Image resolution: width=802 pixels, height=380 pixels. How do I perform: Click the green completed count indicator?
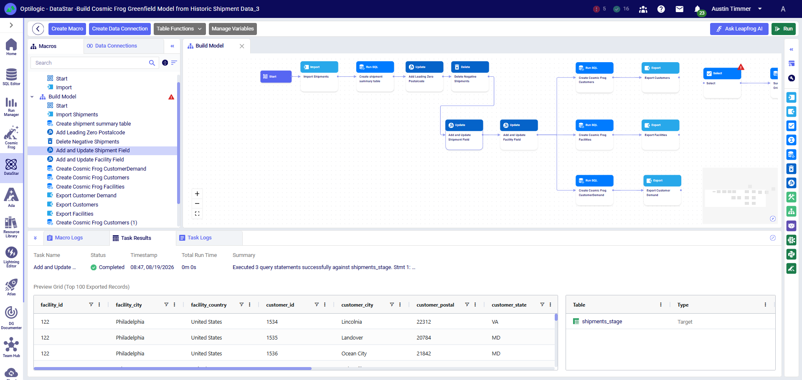click(x=621, y=9)
